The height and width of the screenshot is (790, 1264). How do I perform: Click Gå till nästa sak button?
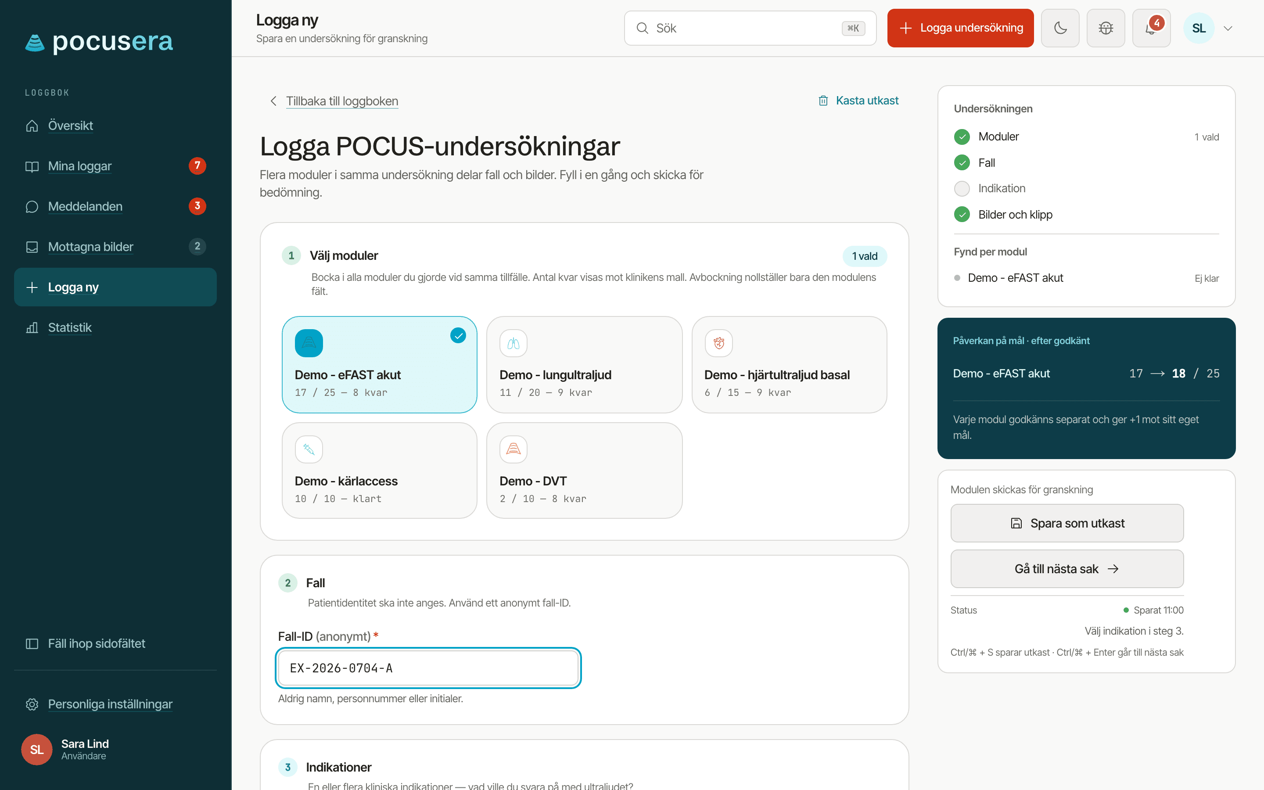pos(1066,569)
